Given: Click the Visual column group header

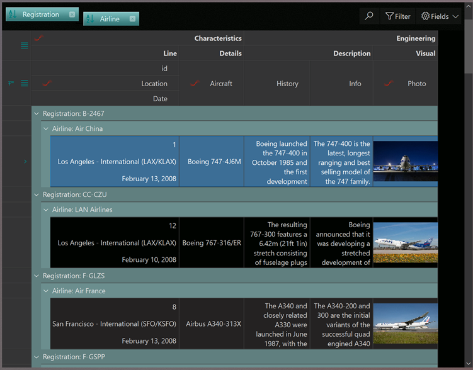Looking at the screenshot, I should coord(406,53).
